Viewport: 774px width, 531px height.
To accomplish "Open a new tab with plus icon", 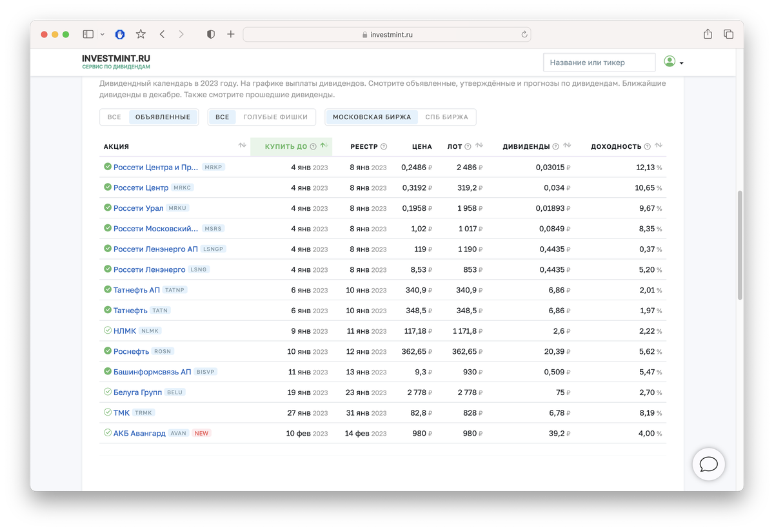I will click(x=231, y=34).
